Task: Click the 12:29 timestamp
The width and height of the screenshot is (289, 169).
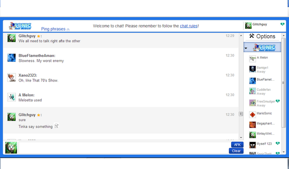Action: tap(230, 36)
